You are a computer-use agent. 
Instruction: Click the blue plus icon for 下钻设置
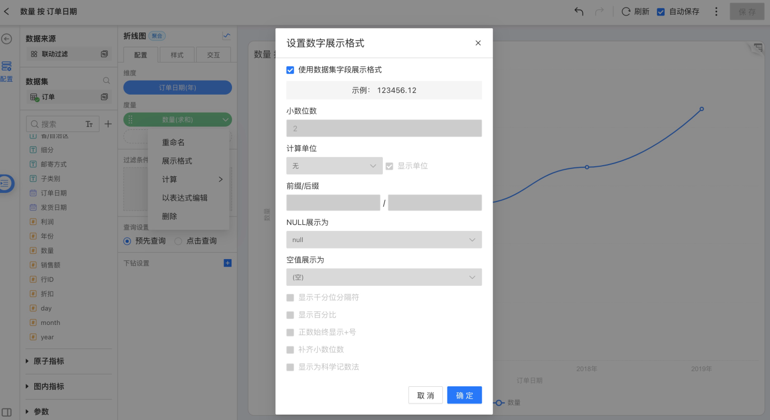227,263
